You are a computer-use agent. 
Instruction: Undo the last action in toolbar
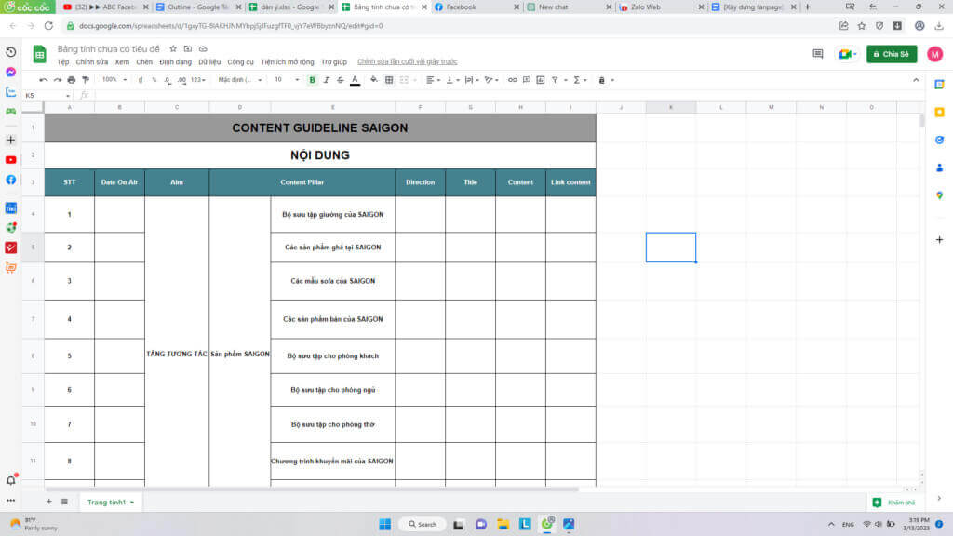tap(43, 80)
